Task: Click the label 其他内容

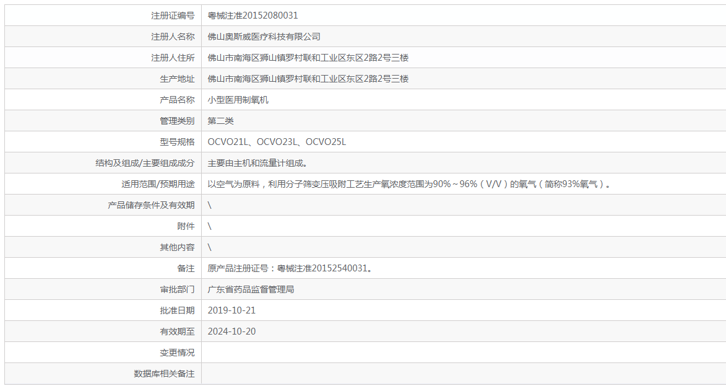Action: pos(178,247)
